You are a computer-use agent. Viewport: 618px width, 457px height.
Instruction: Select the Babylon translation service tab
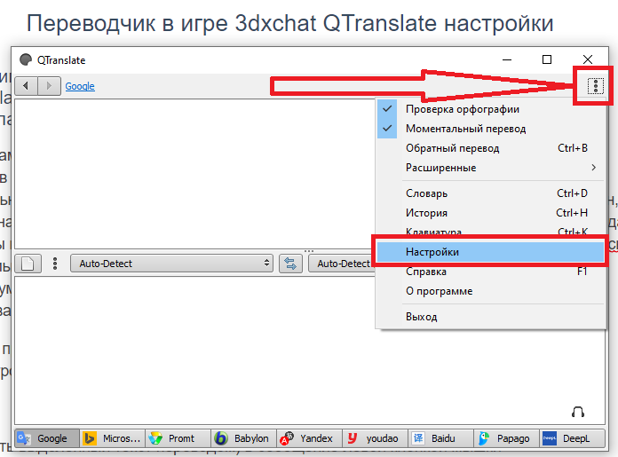click(x=244, y=438)
